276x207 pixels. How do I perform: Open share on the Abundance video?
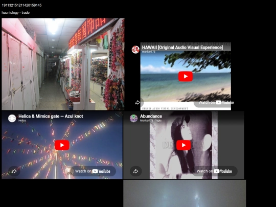pos(136,171)
